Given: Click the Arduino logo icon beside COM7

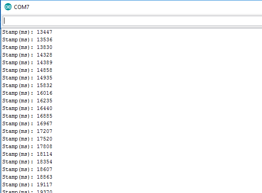Looking at the screenshot, I should 8,7.
